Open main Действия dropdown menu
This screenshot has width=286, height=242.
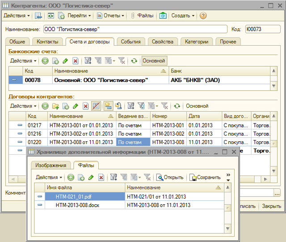pos(17,16)
